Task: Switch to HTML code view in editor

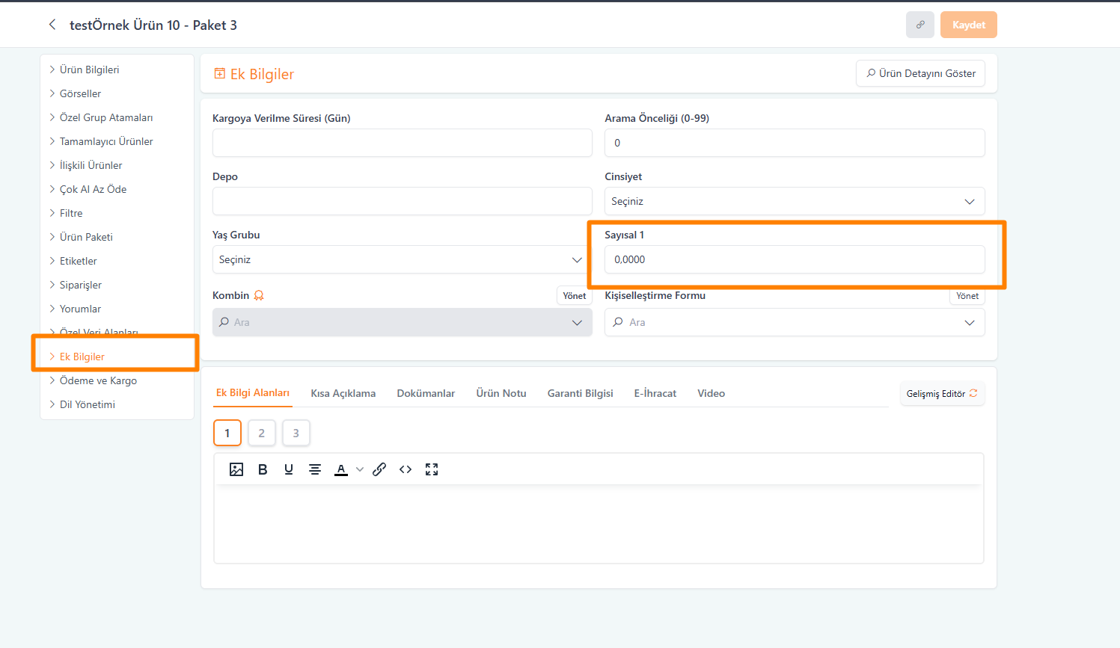Action: (x=406, y=469)
